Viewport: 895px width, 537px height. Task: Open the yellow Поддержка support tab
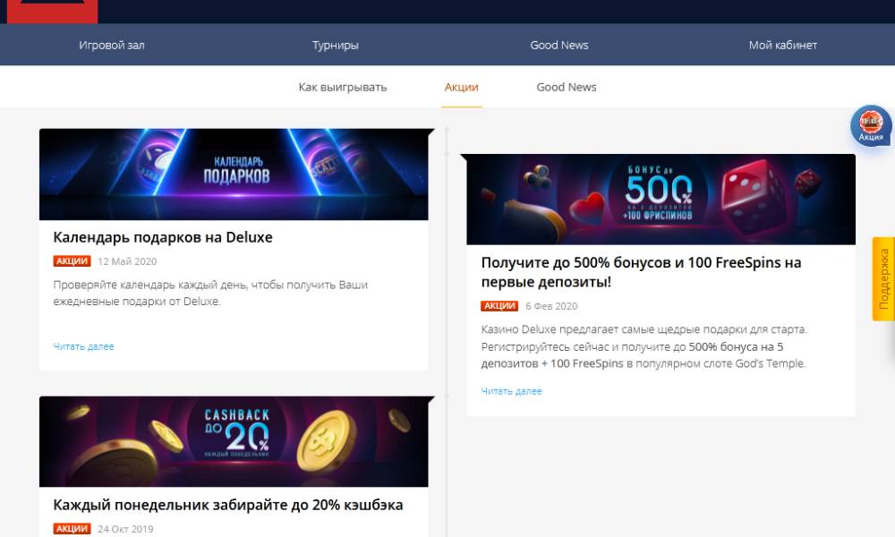[x=883, y=279]
